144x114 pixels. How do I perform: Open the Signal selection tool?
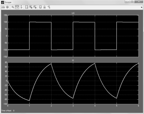click(49, 7)
